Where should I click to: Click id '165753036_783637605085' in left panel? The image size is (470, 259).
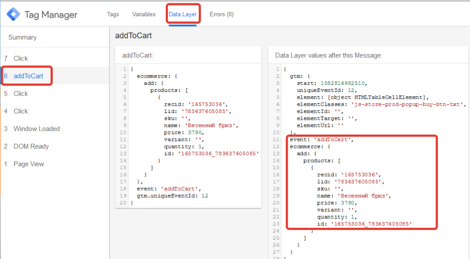pos(218,153)
